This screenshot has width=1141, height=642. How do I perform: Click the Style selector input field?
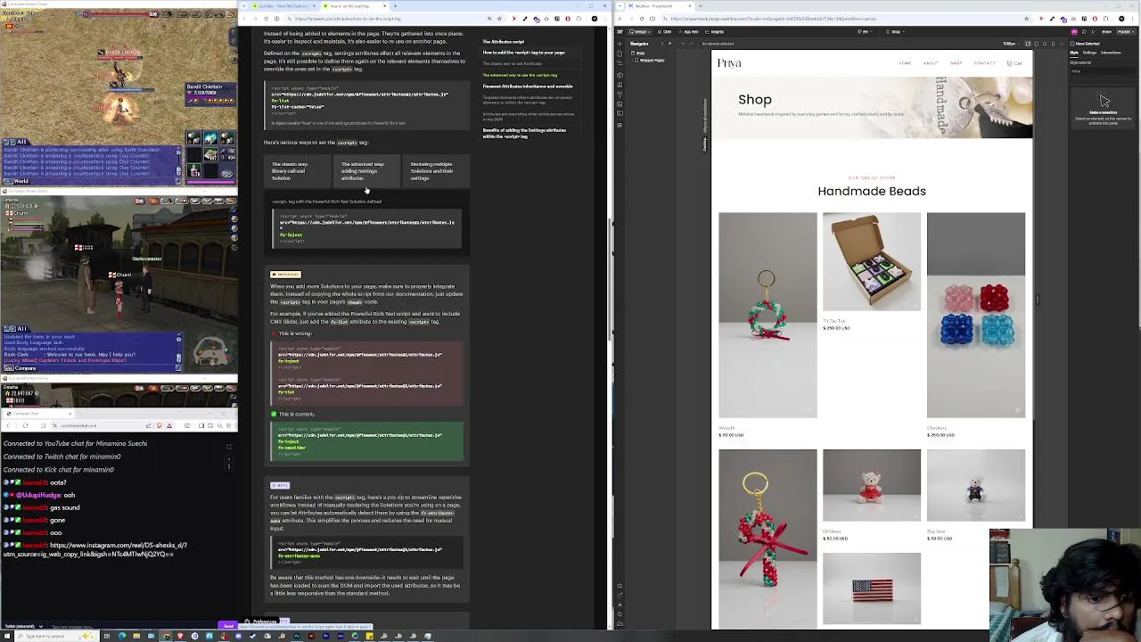(1104, 71)
